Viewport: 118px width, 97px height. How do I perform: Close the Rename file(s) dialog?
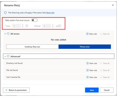coord(113,5)
